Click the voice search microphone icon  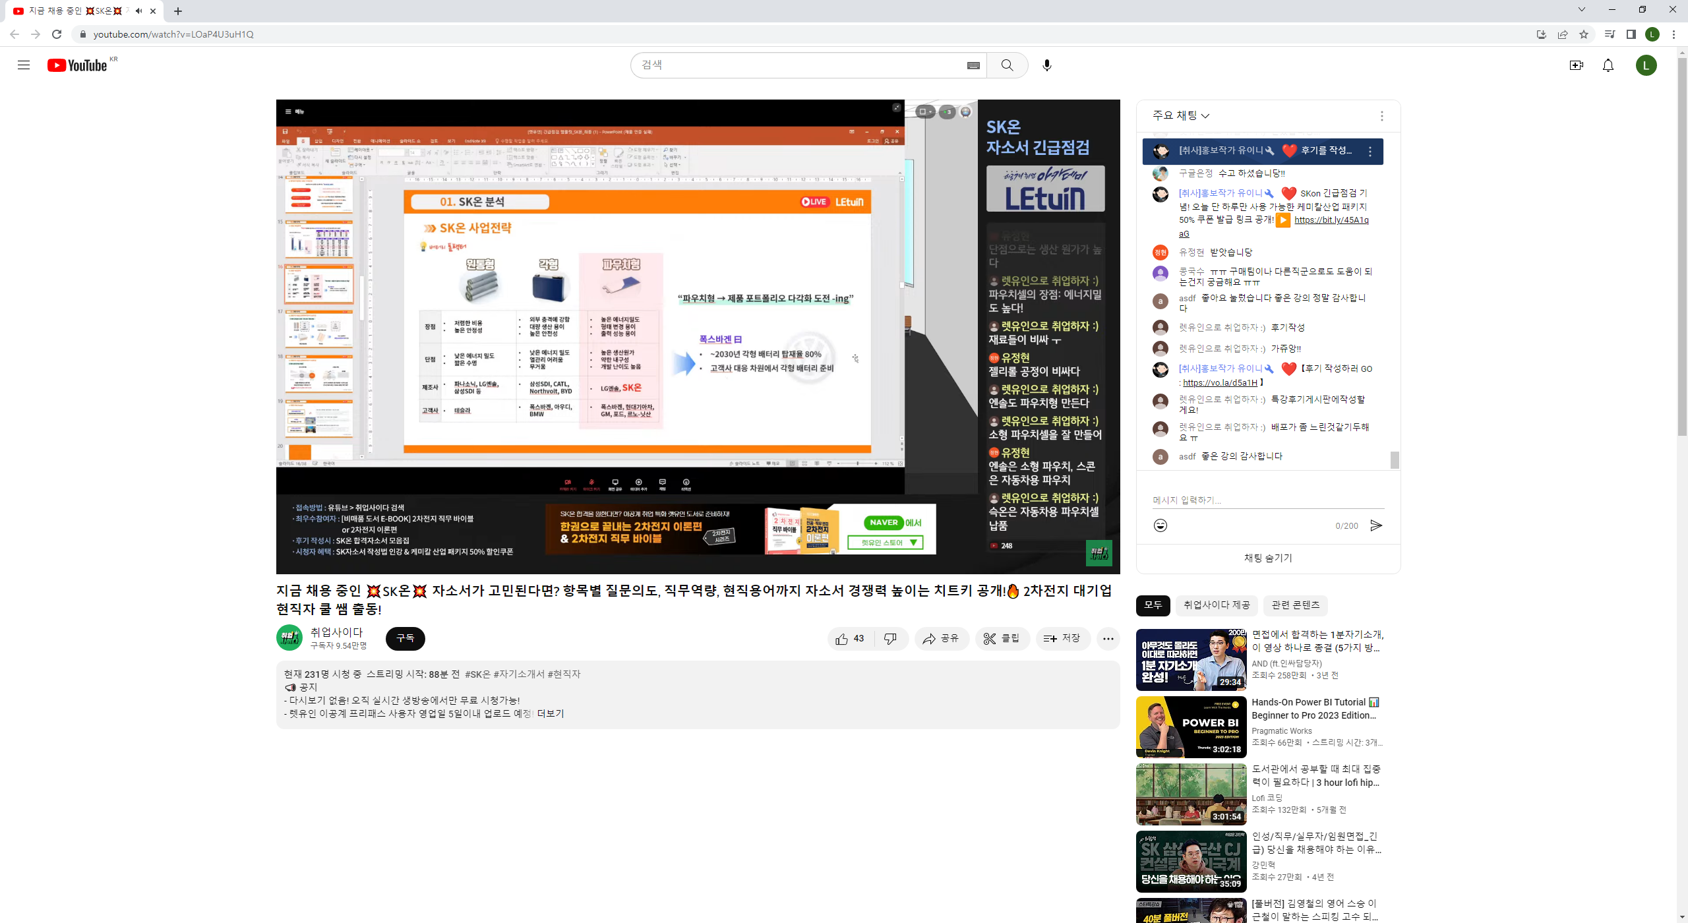(1047, 65)
